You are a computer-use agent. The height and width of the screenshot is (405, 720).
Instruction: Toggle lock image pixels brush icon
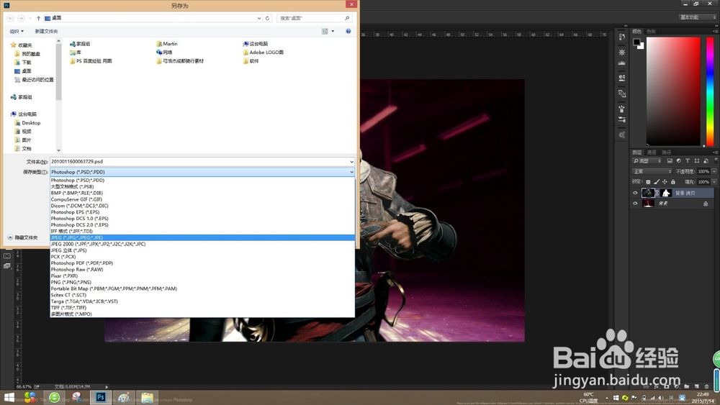click(x=657, y=182)
